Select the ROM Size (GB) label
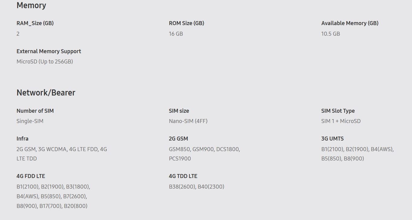412x220 pixels. (186, 23)
